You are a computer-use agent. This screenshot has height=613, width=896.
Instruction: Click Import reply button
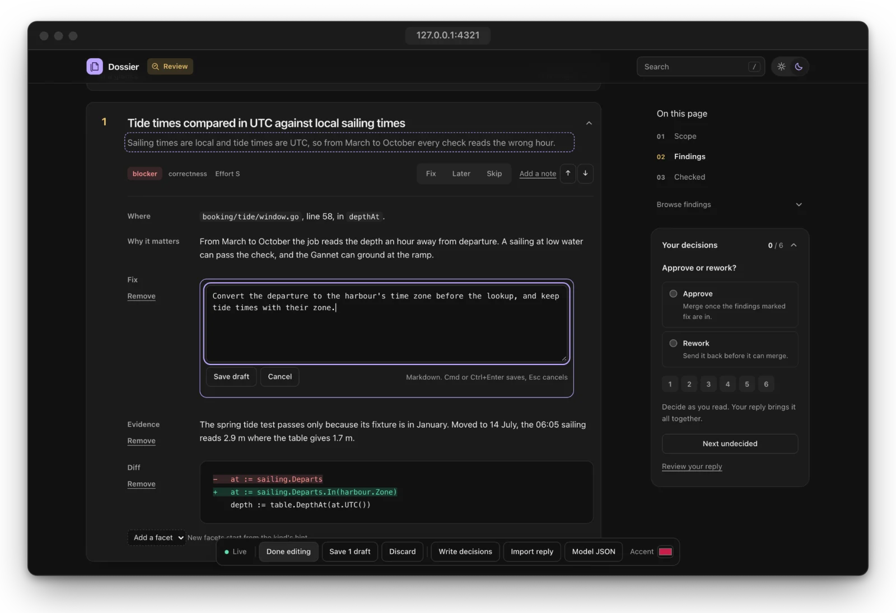pyautogui.click(x=532, y=551)
